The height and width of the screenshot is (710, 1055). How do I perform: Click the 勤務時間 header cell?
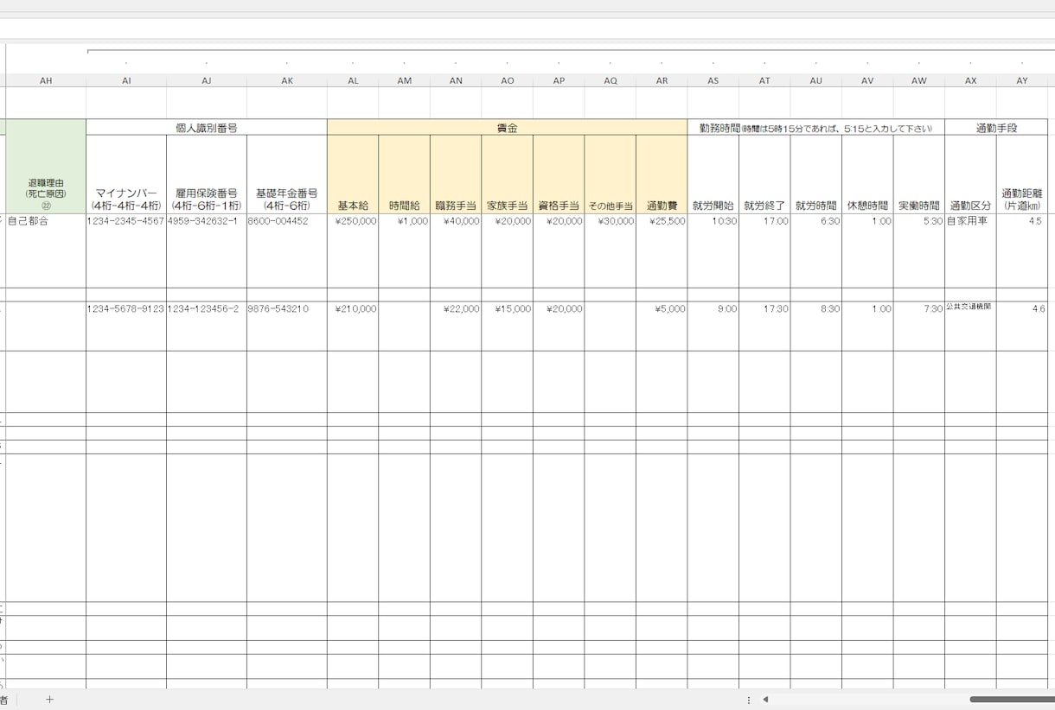pyautogui.click(x=816, y=127)
